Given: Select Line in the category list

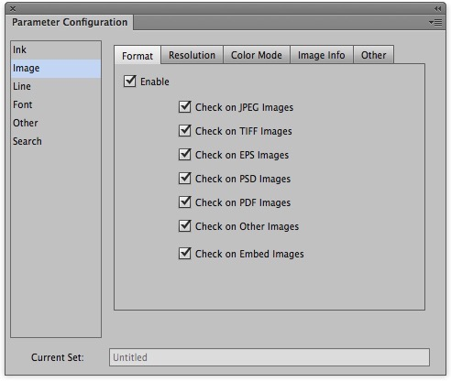Looking at the screenshot, I should click(x=56, y=86).
